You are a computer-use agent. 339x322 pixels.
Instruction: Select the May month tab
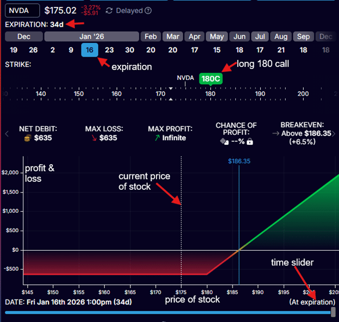tap(217, 36)
